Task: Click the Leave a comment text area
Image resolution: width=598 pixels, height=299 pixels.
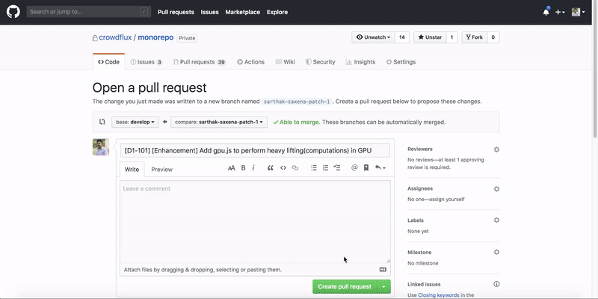Action: (255, 221)
